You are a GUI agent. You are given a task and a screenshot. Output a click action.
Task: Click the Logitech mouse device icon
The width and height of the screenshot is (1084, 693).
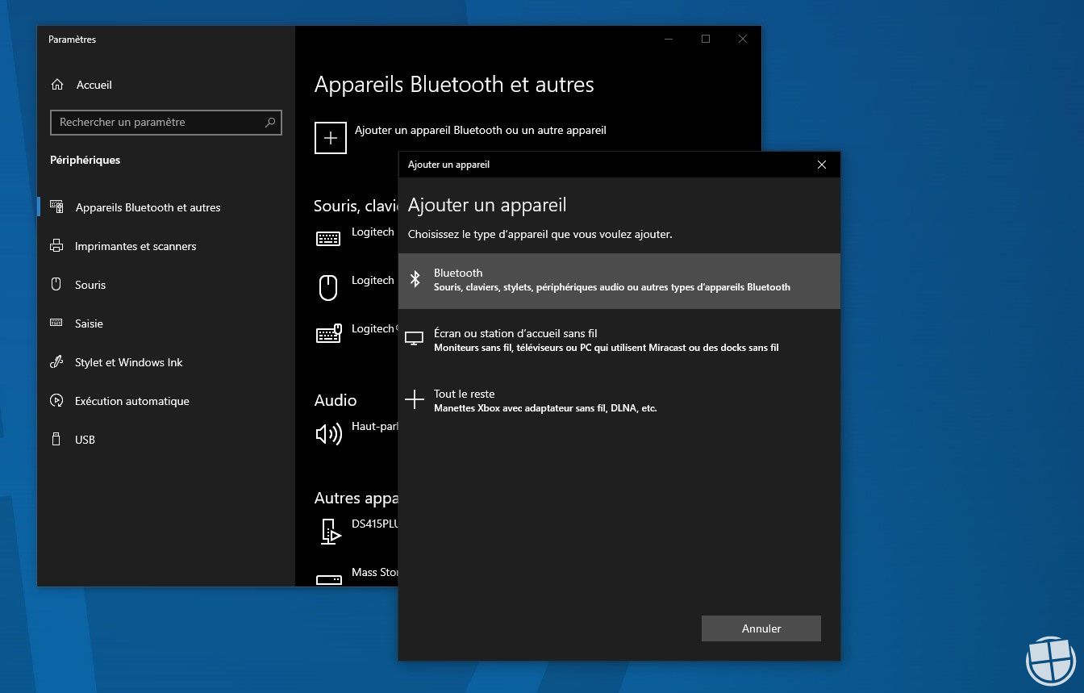click(x=328, y=287)
